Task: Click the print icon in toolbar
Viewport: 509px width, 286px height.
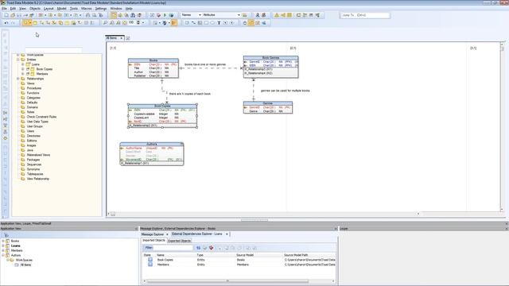Action: (87, 15)
